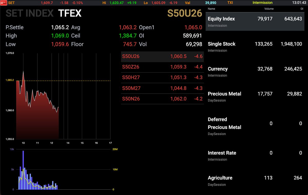Open the Precious Metal market row
Image resolution: width=308 pixels, height=195 pixels.
pyautogui.click(x=255, y=97)
